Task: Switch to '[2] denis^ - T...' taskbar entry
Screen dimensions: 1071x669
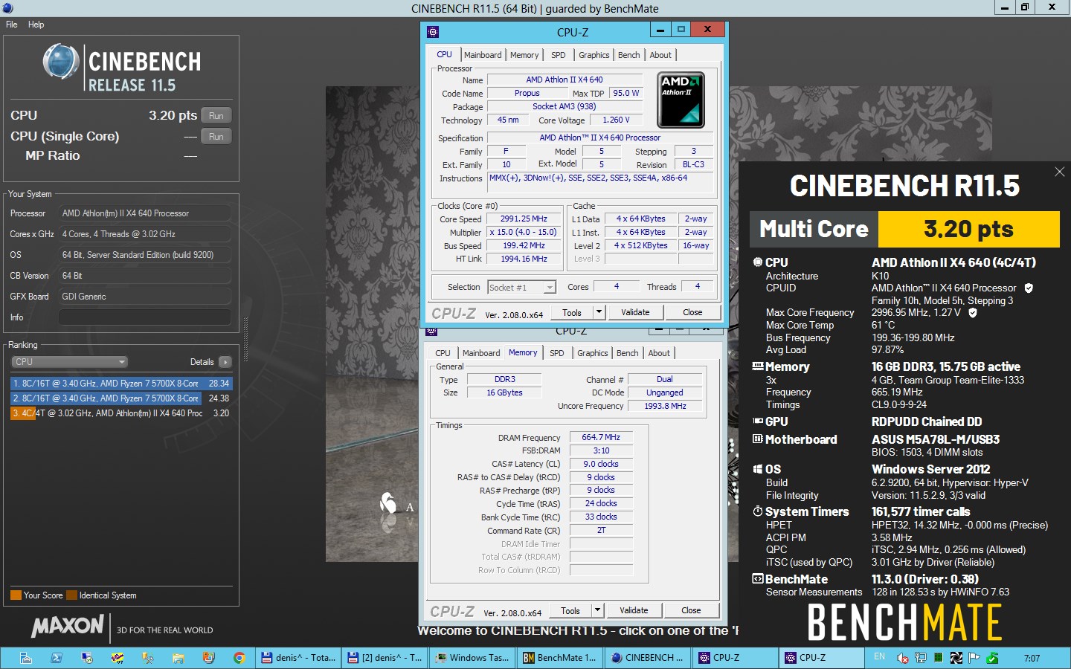Action: tap(385, 658)
